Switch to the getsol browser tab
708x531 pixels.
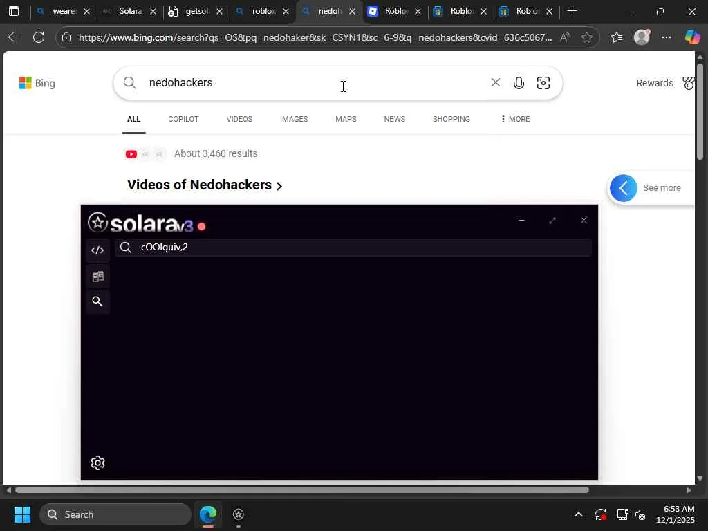pos(196,11)
